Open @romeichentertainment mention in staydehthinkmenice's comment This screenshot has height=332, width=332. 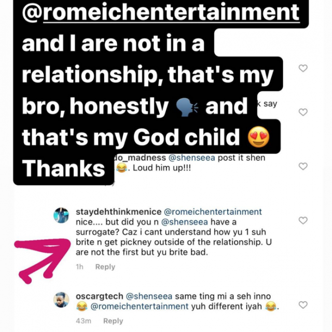click(213, 212)
